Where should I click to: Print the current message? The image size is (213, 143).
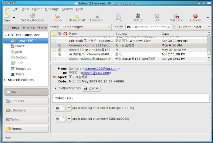(118, 18)
